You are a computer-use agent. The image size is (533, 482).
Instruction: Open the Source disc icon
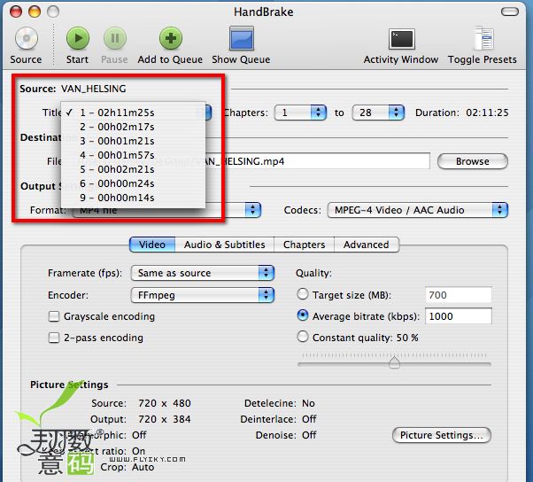click(27, 38)
